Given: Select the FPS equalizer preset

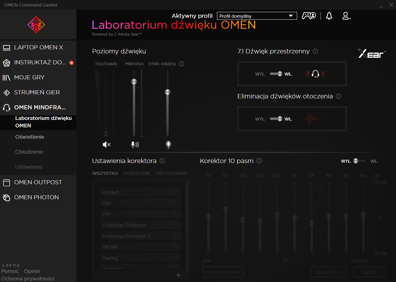Looking at the screenshot, I should point(140,214).
